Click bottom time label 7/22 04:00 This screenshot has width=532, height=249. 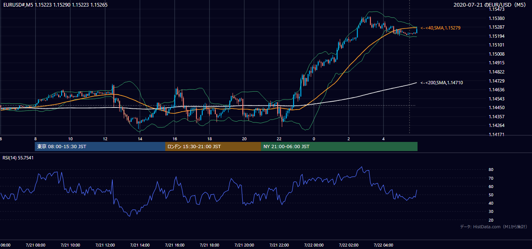[x=383, y=245]
